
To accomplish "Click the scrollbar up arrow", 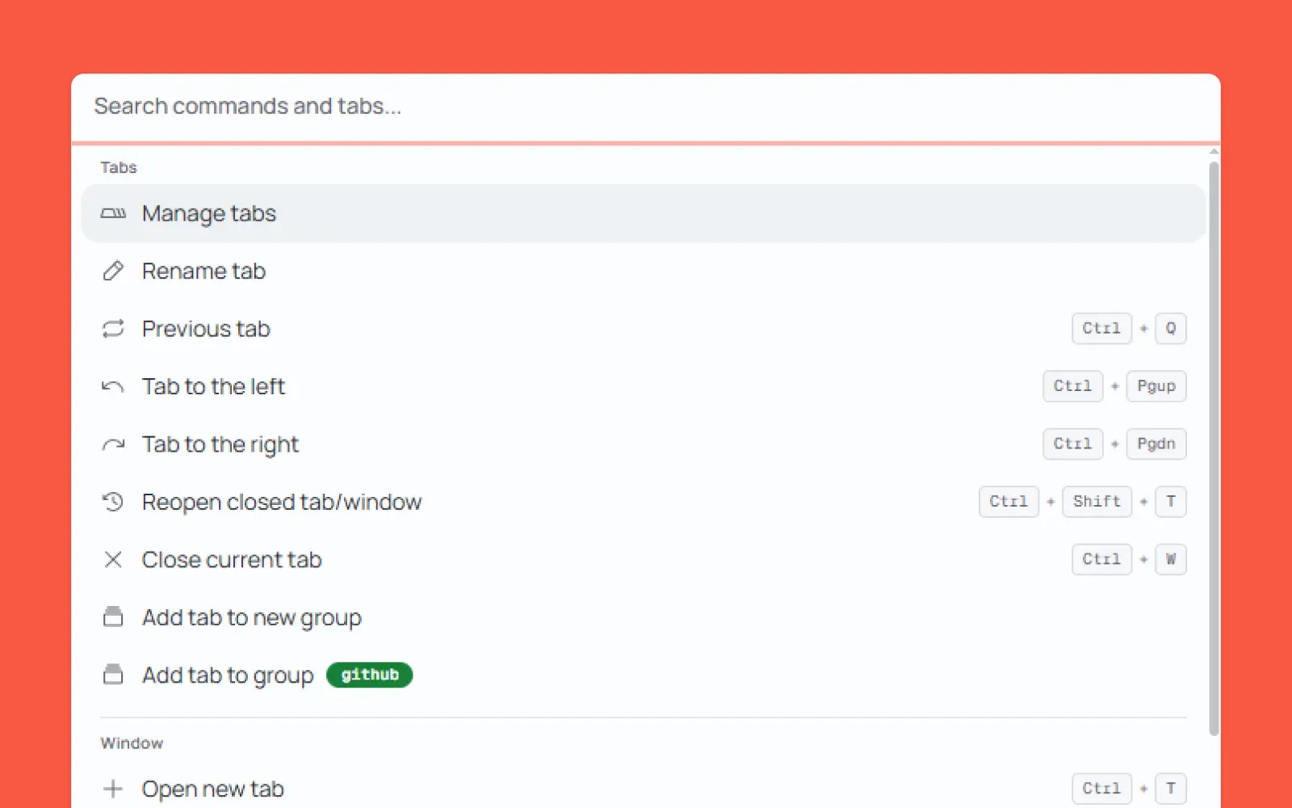I will click(1214, 151).
